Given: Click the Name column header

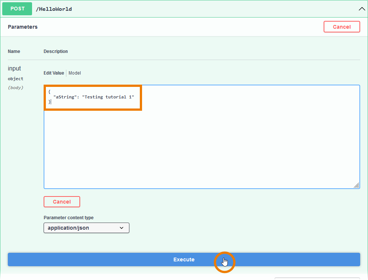Looking at the screenshot, I should click(x=14, y=51).
